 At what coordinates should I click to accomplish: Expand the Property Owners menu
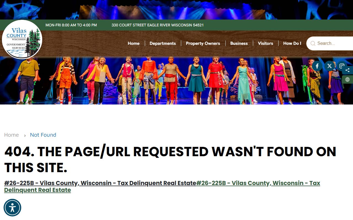click(203, 43)
